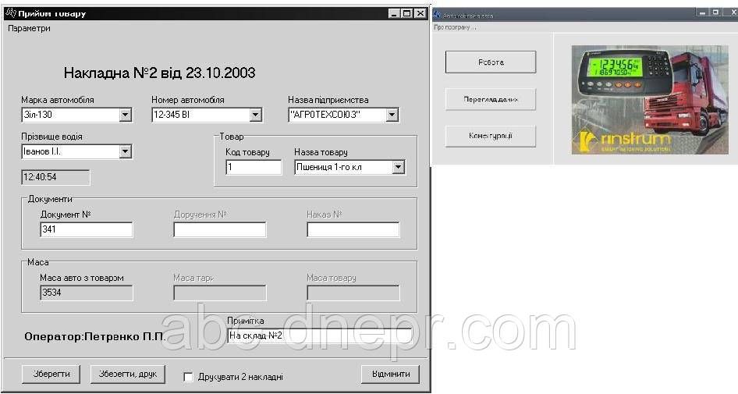Open the 'Параметри' menu

[29, 28]
